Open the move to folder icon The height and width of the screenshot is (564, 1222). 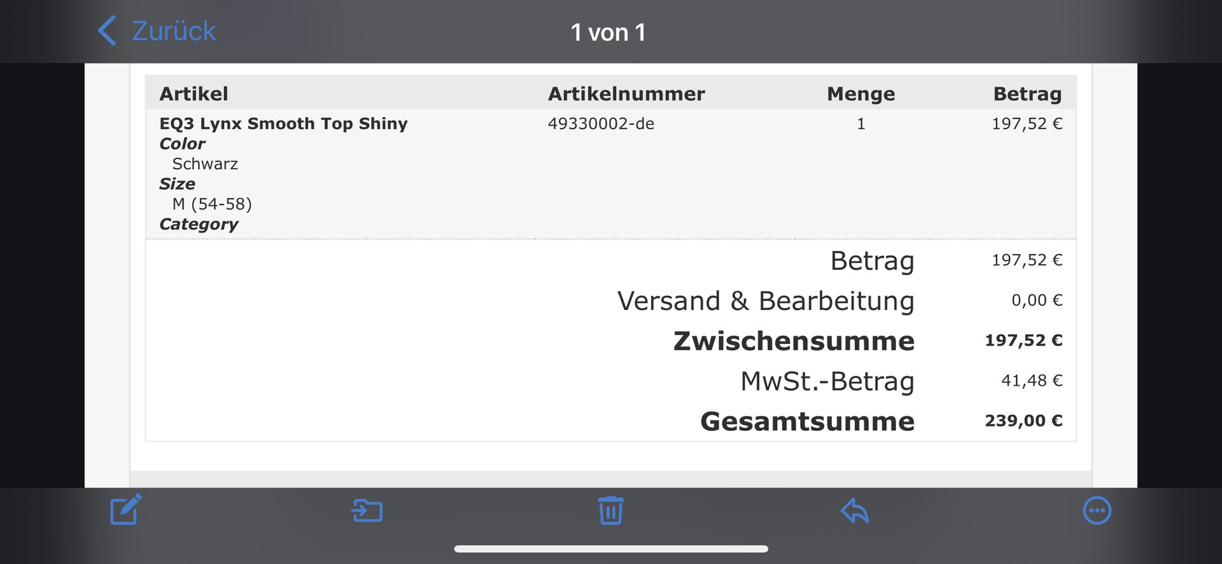pos(367,511)
